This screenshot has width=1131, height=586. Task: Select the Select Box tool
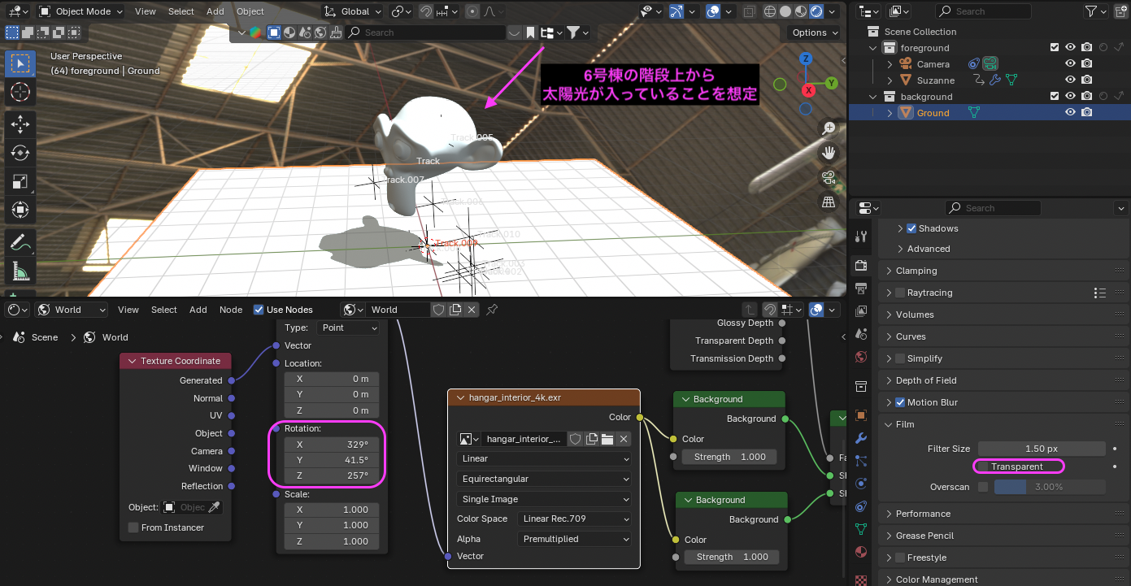point(20,63)
